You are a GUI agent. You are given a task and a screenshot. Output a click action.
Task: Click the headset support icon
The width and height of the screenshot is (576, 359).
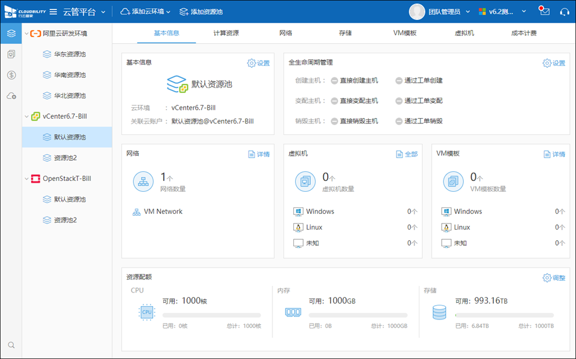564,12
